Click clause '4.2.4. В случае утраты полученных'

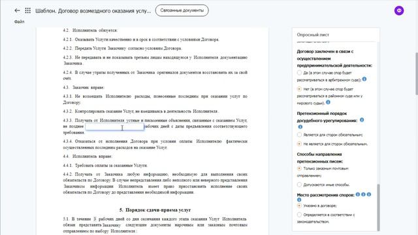[x=155, y=76]
